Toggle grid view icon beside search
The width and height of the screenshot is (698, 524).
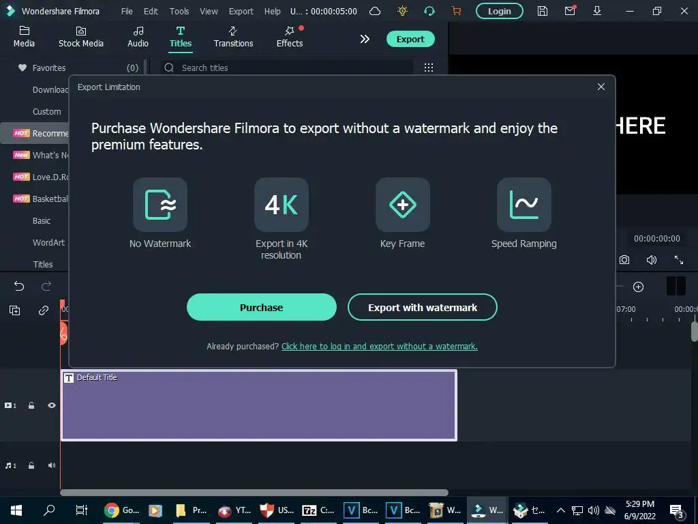click(x=429, y=68)
